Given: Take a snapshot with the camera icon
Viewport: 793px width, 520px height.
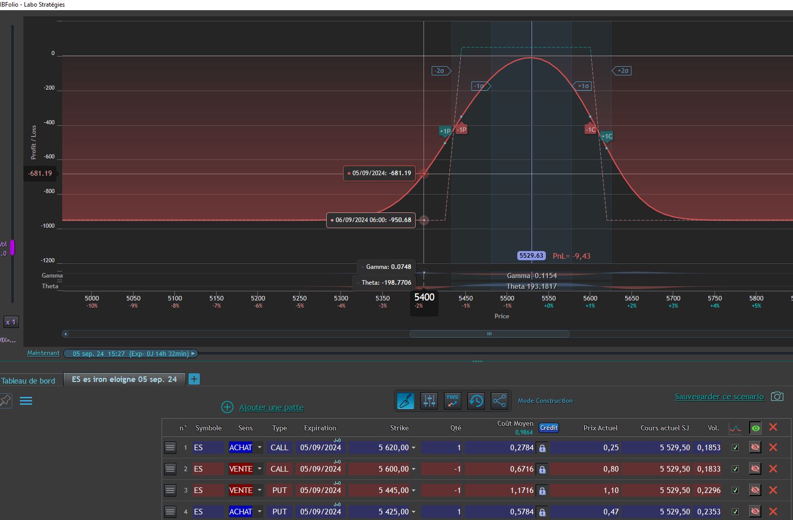Looking at the screenshot, I should tap(777, 396).
